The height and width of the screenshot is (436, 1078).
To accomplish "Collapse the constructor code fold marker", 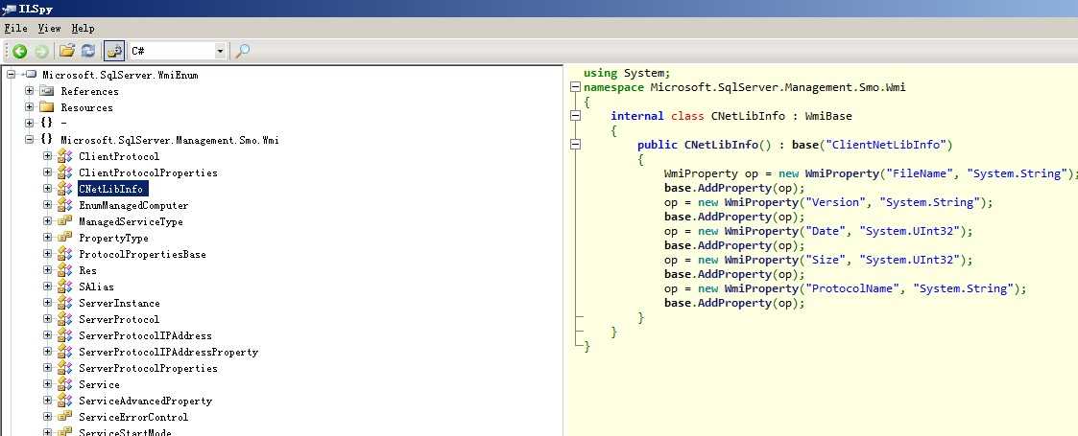I will tap(575, 145).
